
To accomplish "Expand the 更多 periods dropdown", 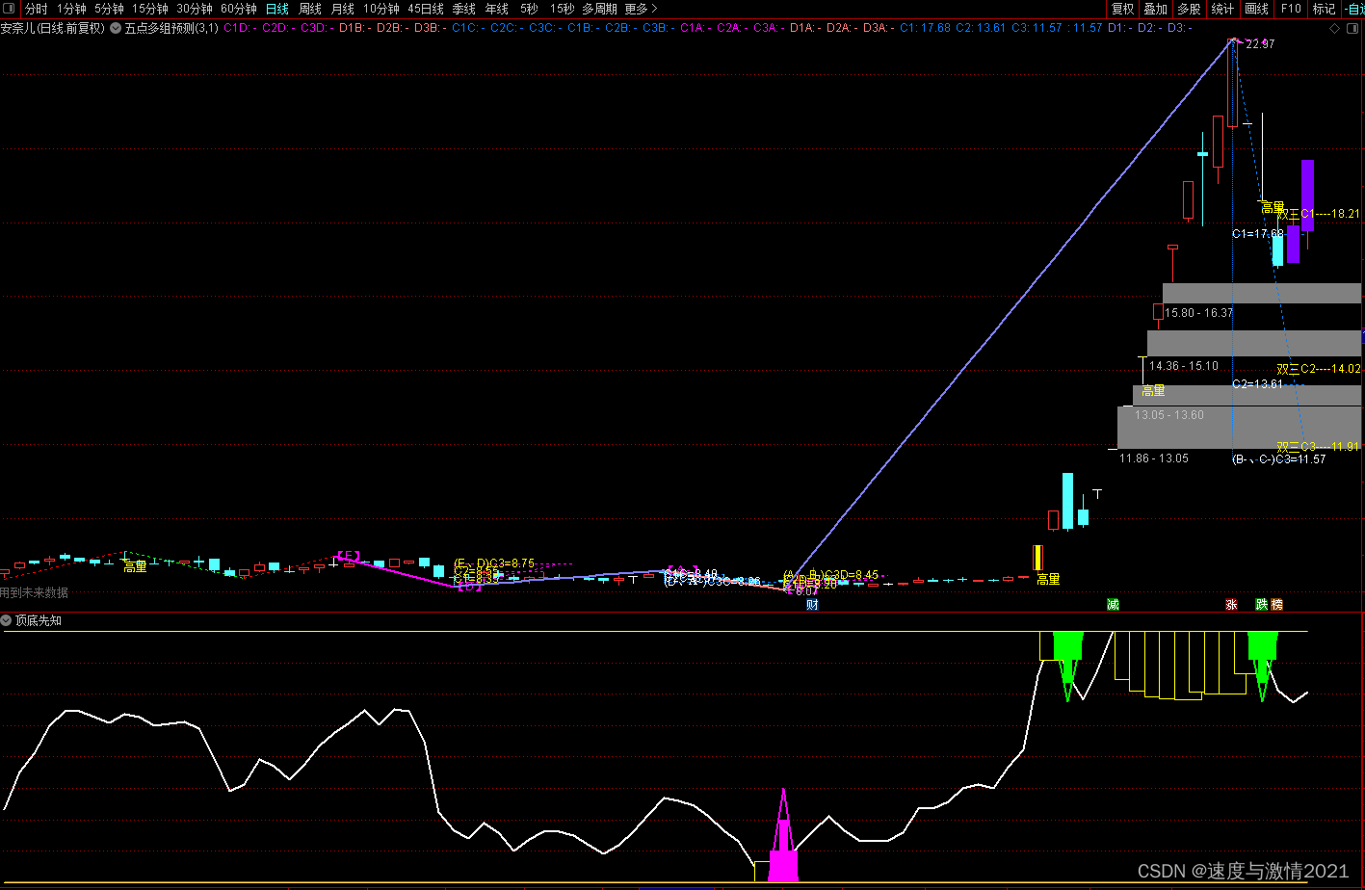I will point(640,9).
